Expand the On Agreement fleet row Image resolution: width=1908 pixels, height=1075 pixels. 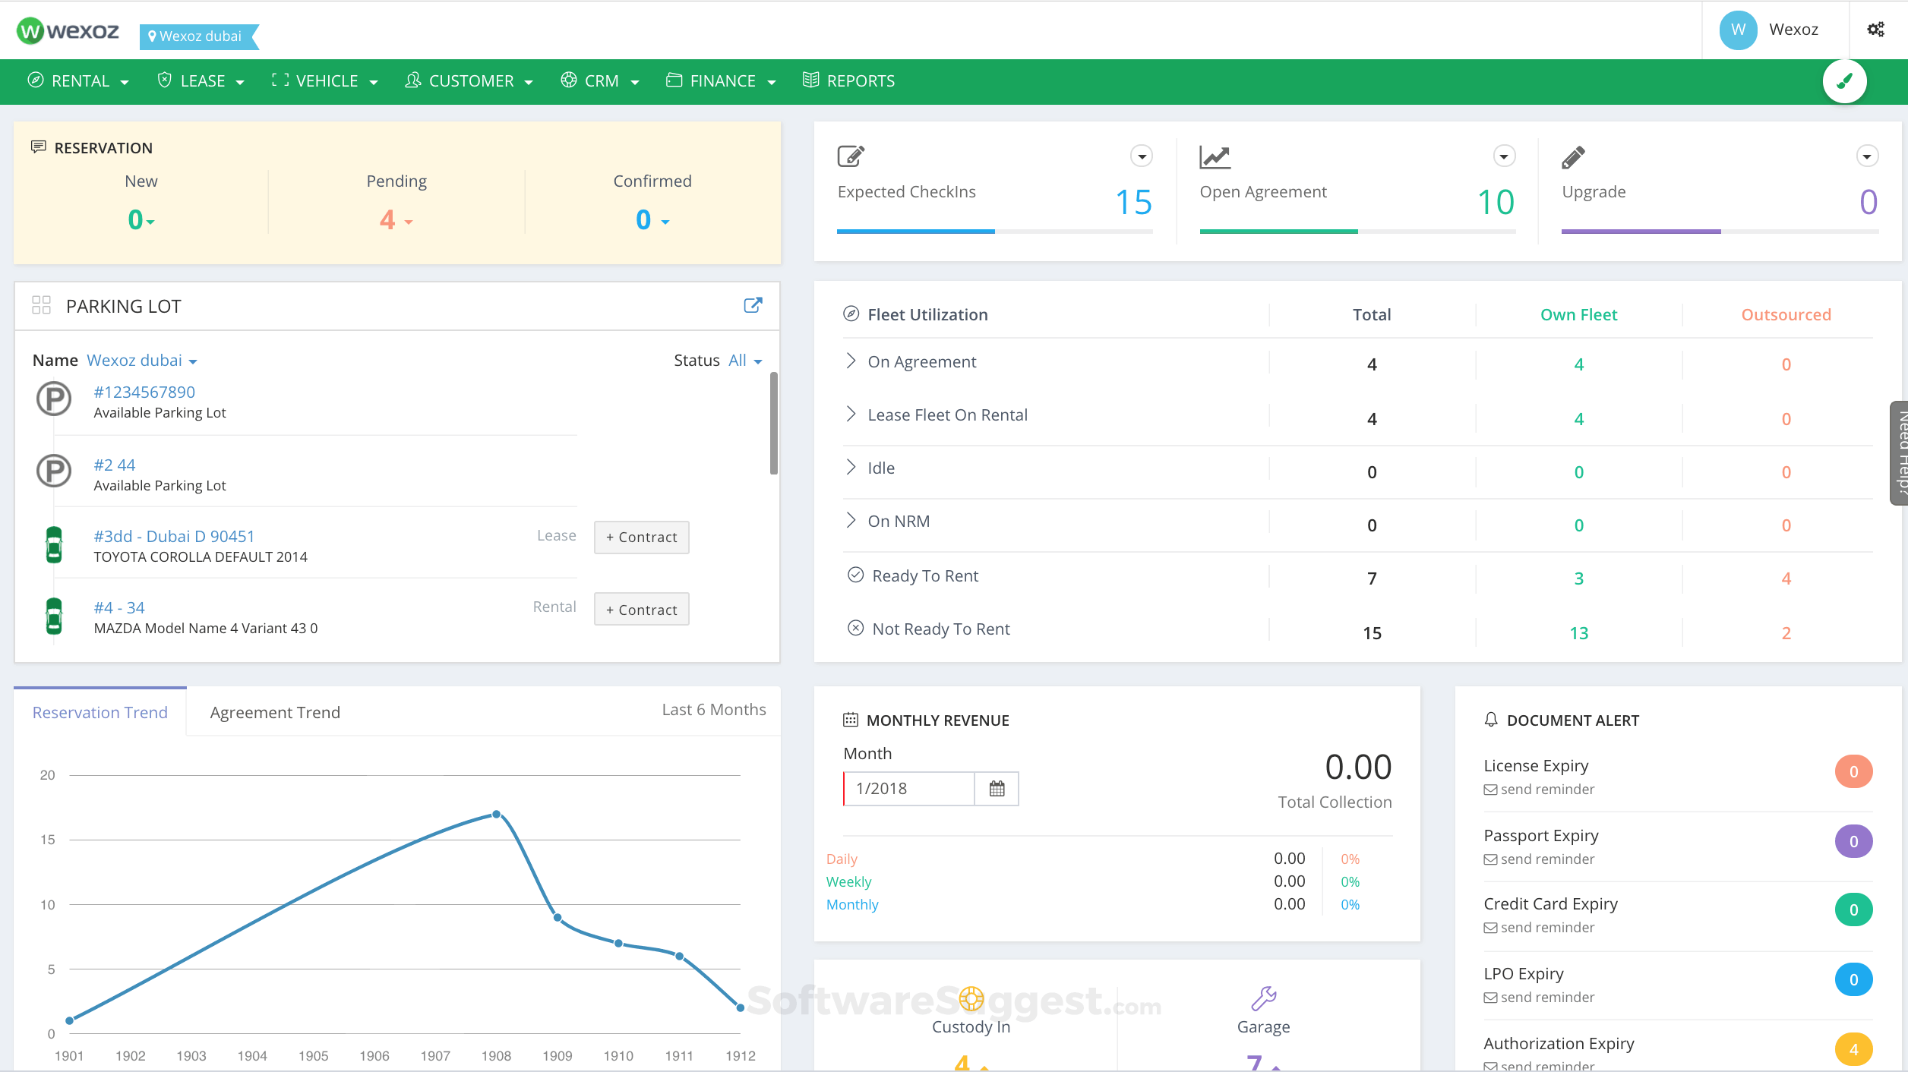pyautogui.click(x=851, y=361)
